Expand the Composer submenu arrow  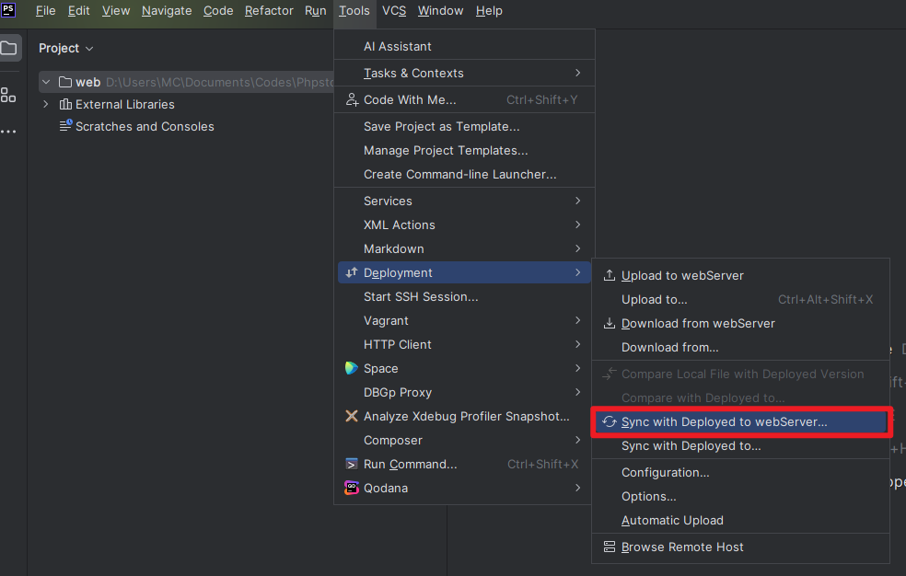coord(578,441)
